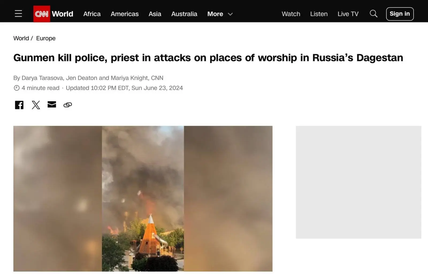
Task: Click the burning building video thumbnail
Action: click(143, 199)
